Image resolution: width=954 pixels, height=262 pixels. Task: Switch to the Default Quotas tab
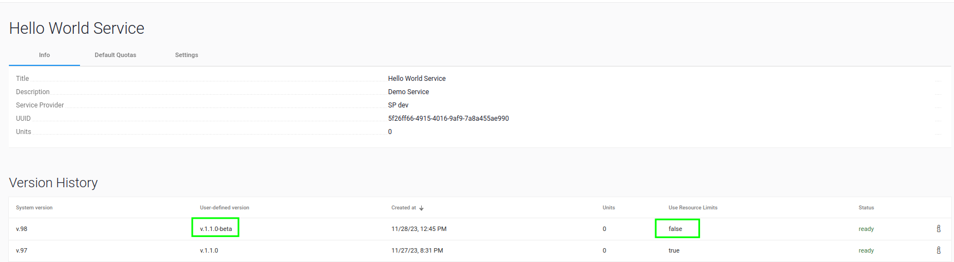pos(115,55)
